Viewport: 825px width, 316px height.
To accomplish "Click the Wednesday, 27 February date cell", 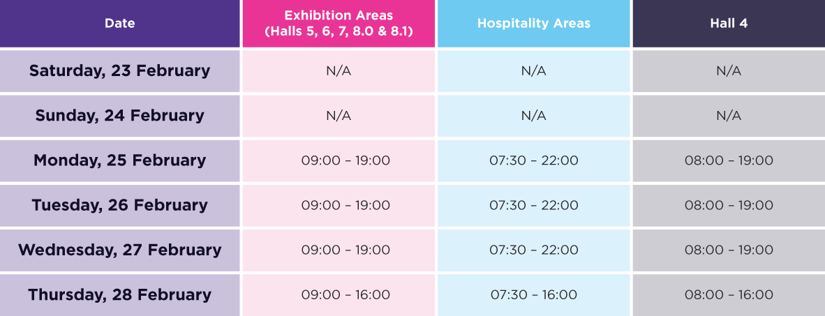I will click(x=120, y=250).
